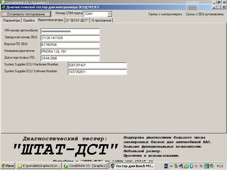
Task: Click the tester app icon in title bar
Action: [4, 7]
